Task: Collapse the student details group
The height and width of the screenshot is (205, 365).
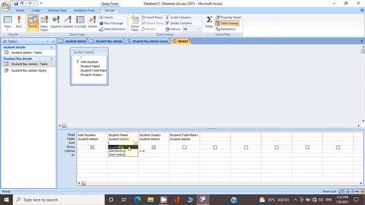Action: pos(51,47)
